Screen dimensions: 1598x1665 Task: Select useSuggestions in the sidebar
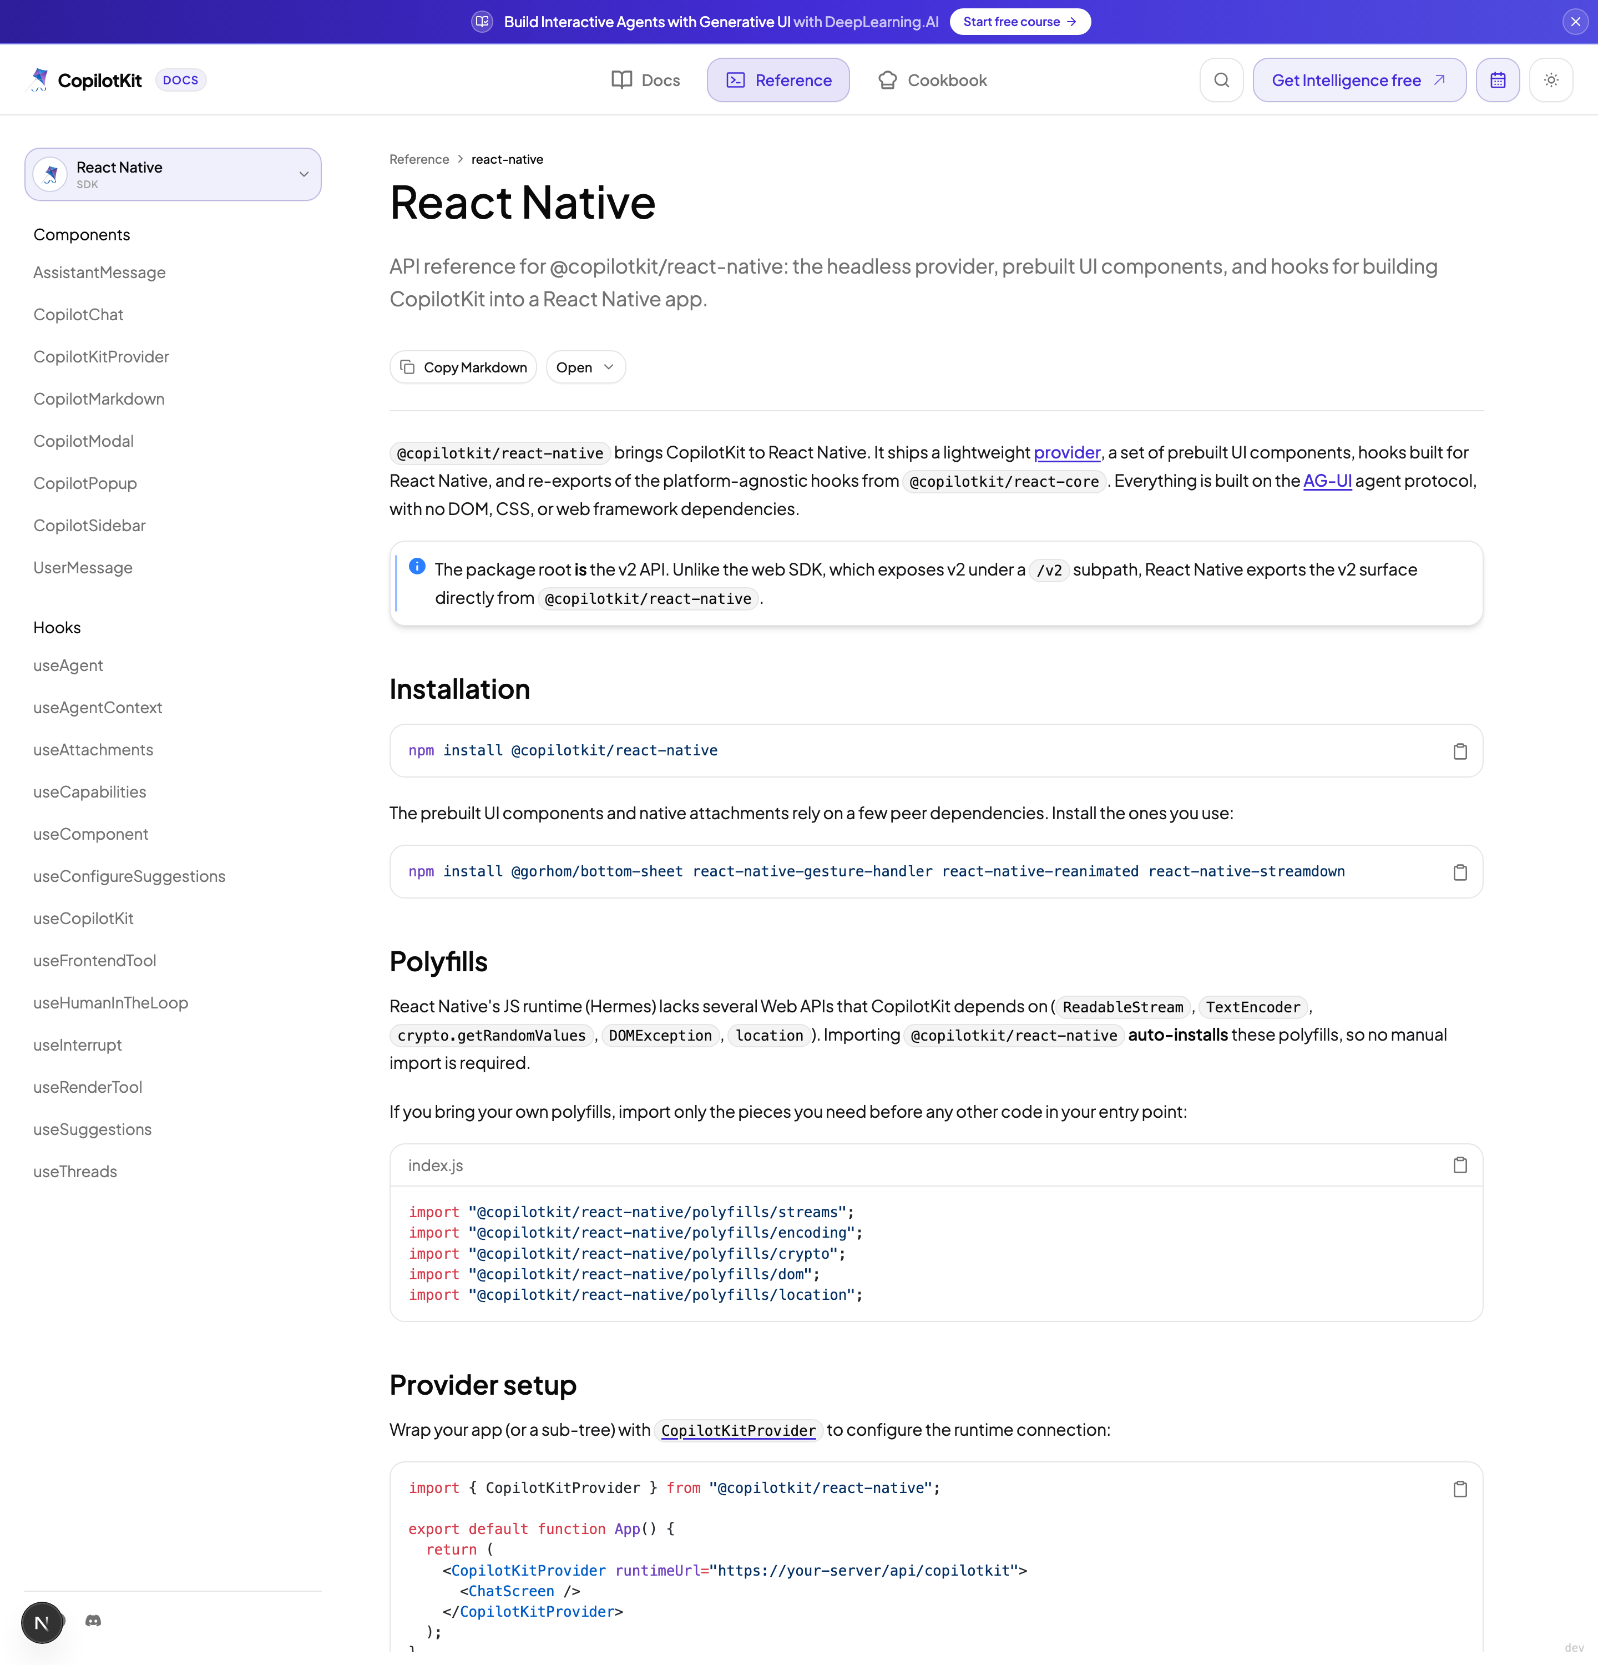pos(93,1130)
